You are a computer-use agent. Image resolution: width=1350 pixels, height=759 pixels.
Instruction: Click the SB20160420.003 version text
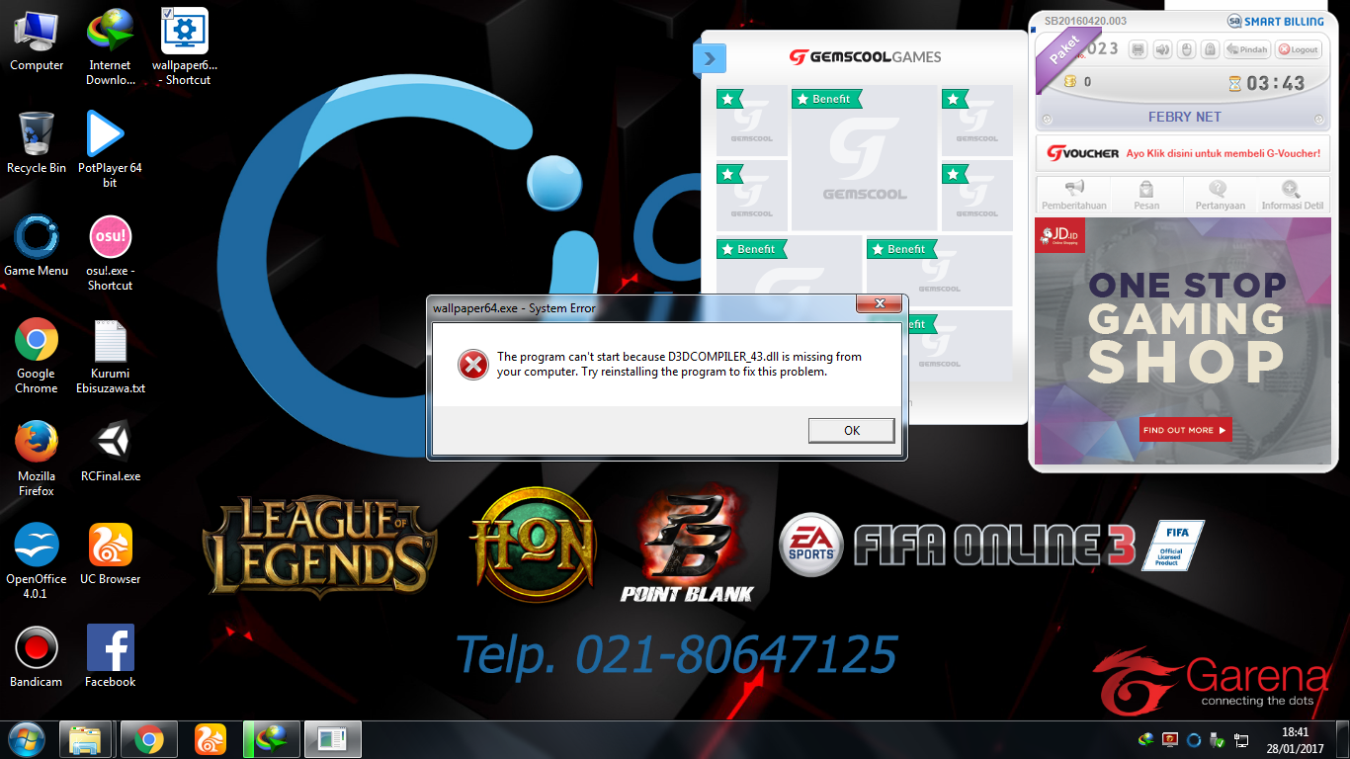[1085, 21]
